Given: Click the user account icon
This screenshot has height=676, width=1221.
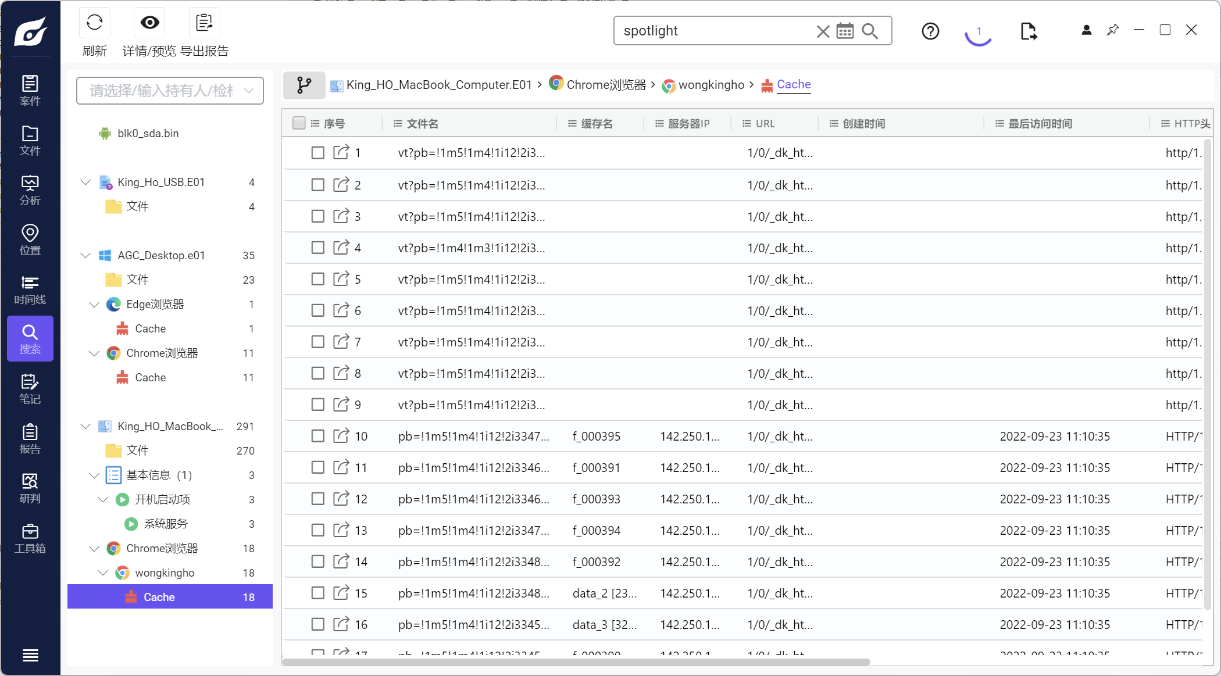Looking at the screenshot, I should 1086,30.
